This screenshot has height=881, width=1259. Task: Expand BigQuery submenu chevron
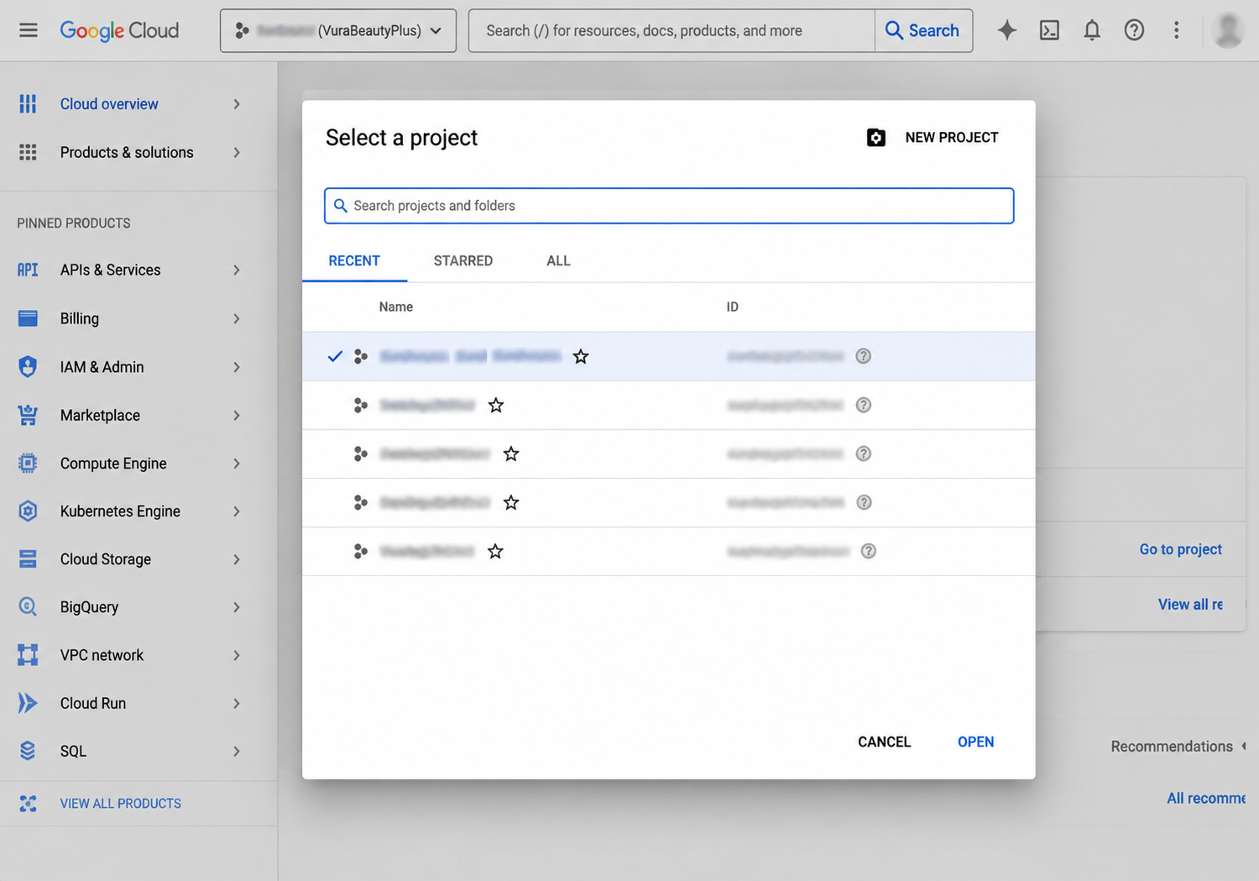[237, 606]
